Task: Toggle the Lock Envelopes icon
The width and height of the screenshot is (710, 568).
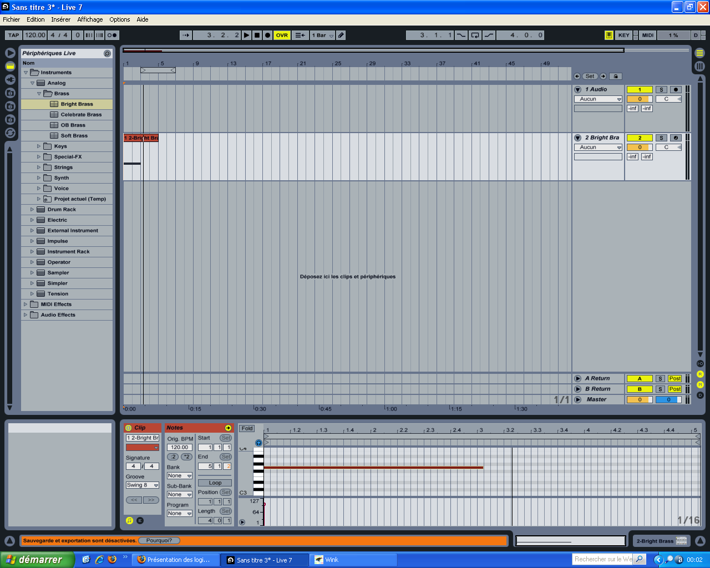Action: point(616,77)
